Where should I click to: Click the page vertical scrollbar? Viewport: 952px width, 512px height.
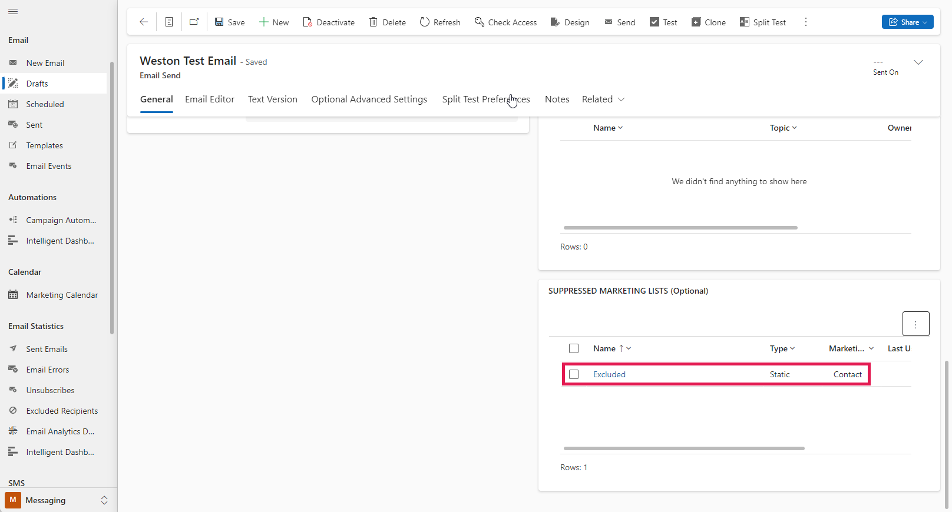pyautogui.click(x=947, y=434)
